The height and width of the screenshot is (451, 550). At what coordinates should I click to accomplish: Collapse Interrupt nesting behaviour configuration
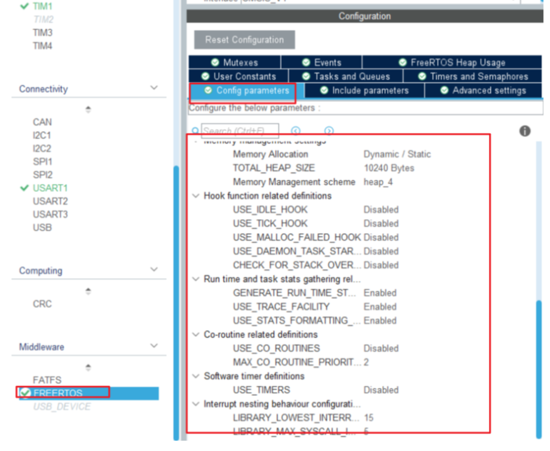(196, 404)
